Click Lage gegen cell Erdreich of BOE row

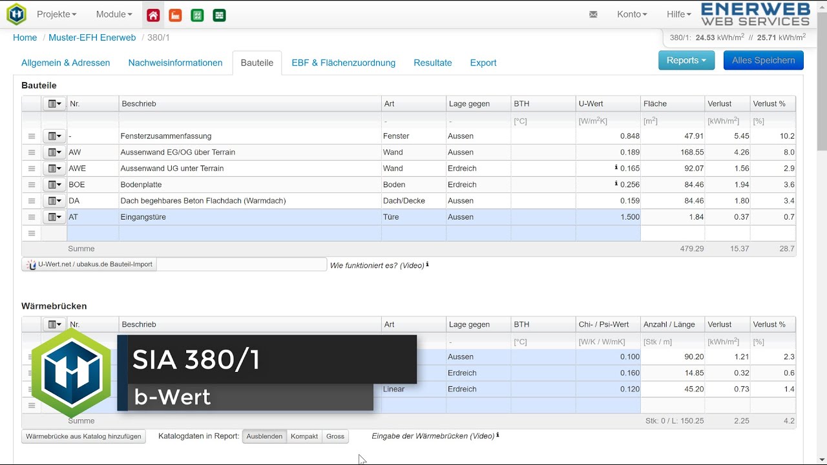click(x=478, y=185)
